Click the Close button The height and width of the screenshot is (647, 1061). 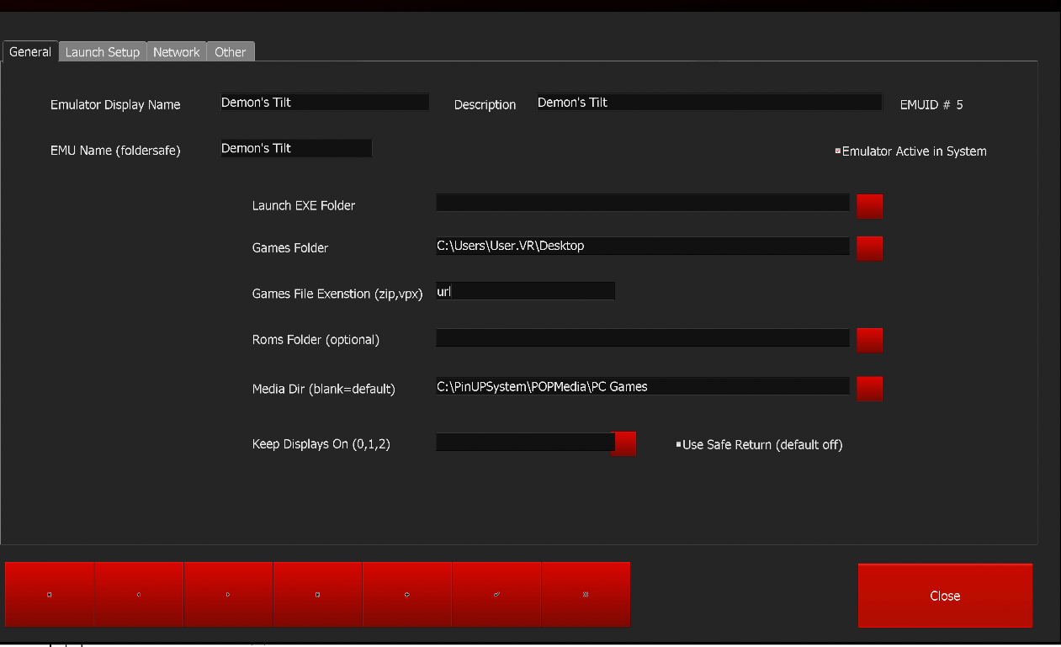click(945, 596)
